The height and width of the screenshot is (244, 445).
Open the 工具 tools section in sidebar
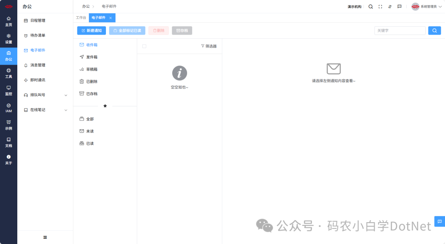(9, 73)
